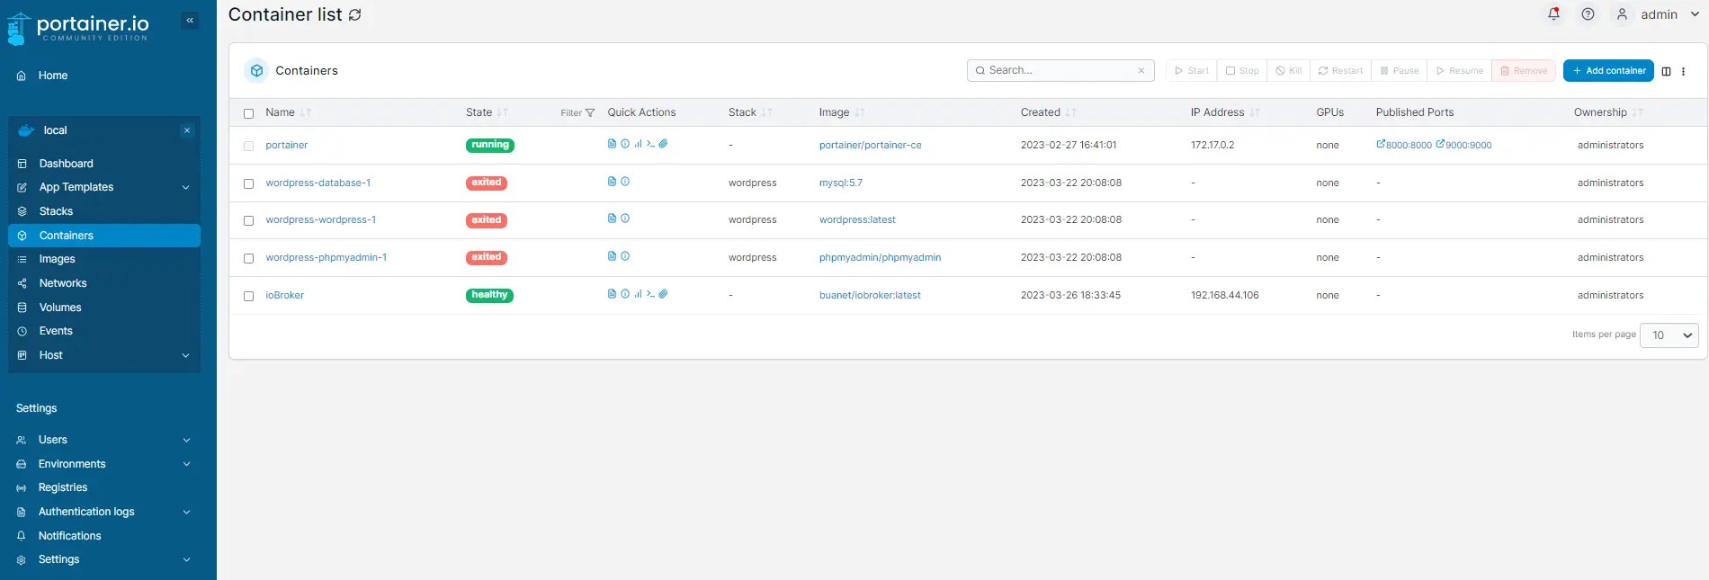The image size is (1709, 580).
Task: Inspect the portainer container via quick action
Action: click(625, 144)
